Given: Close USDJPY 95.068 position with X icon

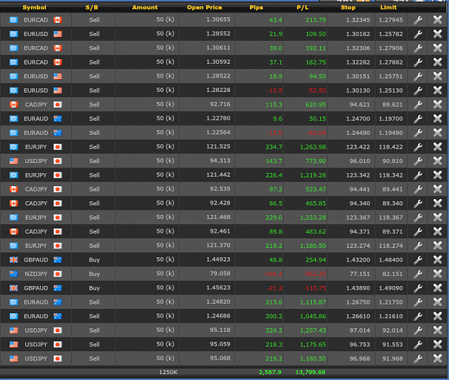Looking at the screenshot, I should tap(438, 358).
